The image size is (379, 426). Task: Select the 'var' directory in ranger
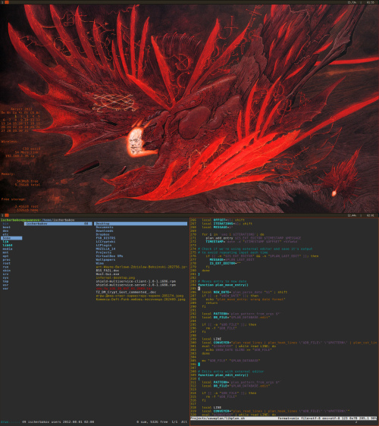point(5,289)
